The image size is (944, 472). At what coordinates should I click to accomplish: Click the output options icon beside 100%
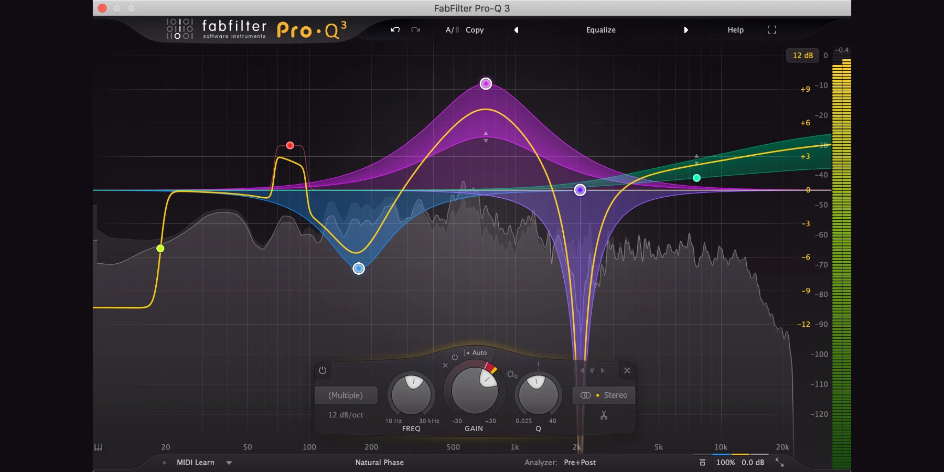click(702, 463)
